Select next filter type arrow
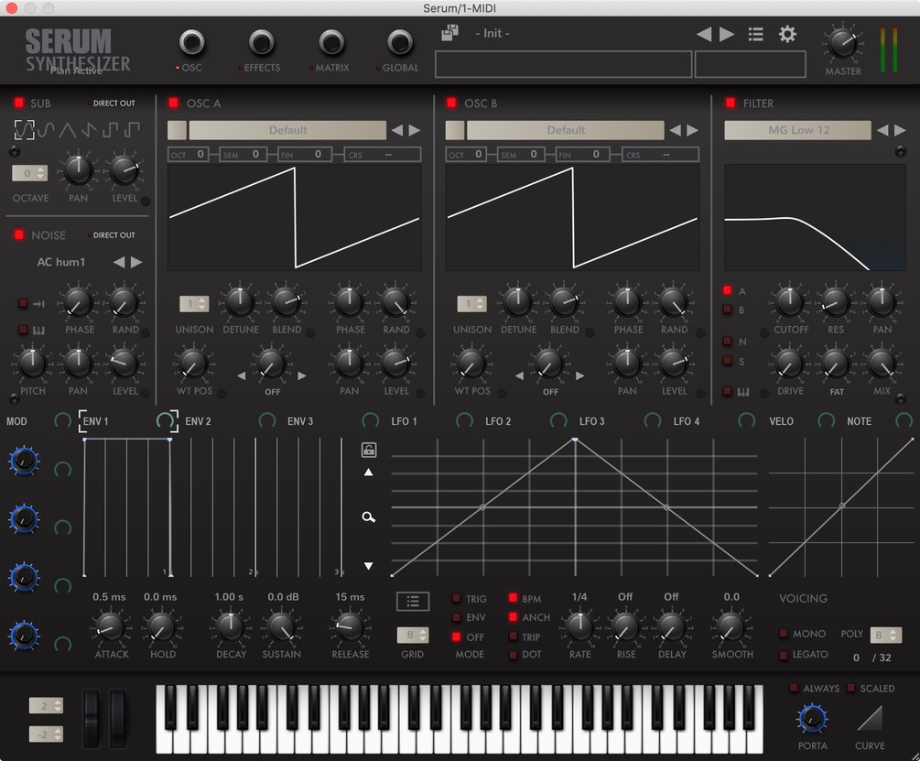Viewport: 920px width, 761px height. pos(900,130)
